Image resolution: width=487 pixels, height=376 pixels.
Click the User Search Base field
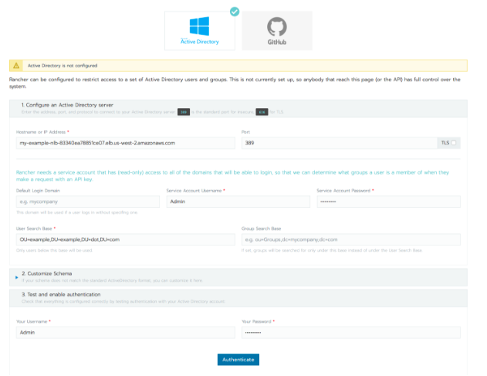pos(125,240)
